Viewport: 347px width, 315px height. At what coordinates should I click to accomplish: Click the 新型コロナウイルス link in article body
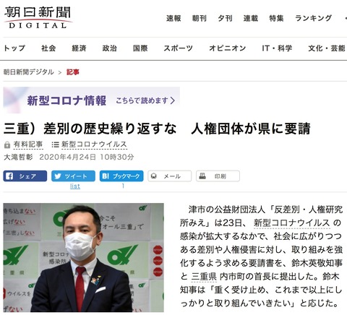click(x=292, y=223)
